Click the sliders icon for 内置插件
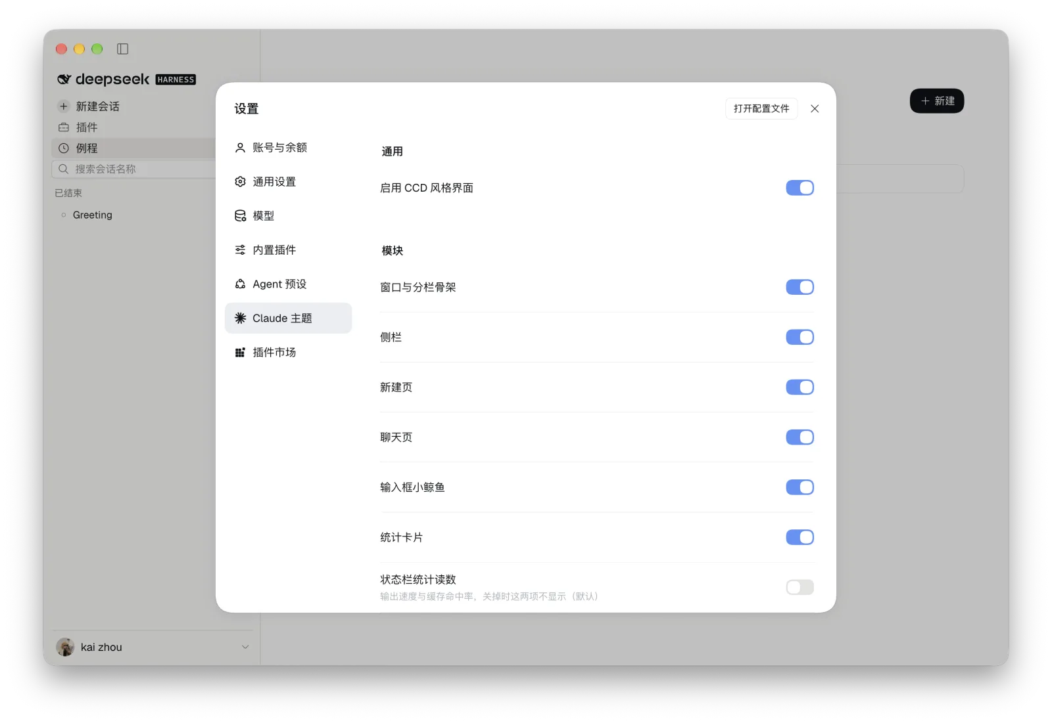The width and height of the screenshot is (1052, 723). (240, 250)
